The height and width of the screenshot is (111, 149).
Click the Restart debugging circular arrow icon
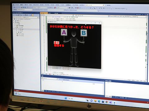pyautogui.click(x=80, y=8)
